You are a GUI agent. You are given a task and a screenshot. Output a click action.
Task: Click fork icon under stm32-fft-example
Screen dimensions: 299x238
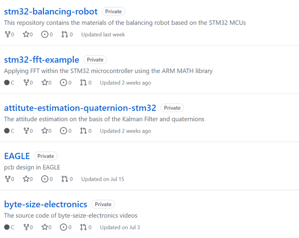click(26, 83)
